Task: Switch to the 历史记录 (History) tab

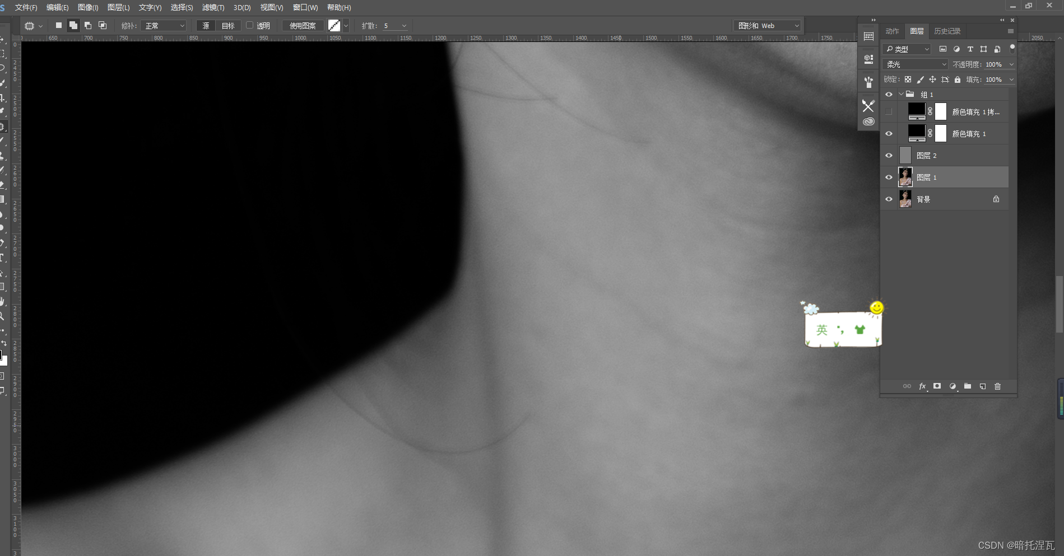Action: click(x=947, y=31)
